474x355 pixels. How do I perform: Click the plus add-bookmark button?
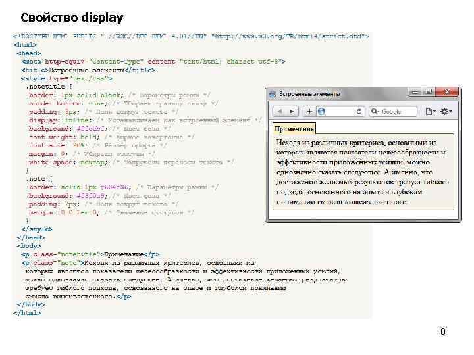pyautogui.click(x=309, y=111)
